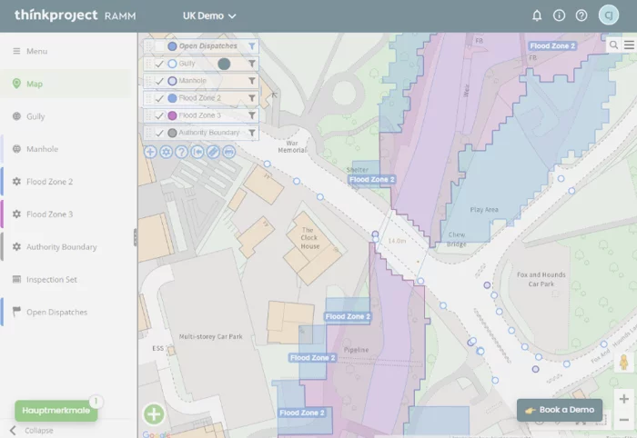Click the Flood Zone 2 layer color swatch
637x438 pixels.
point(172,98)
